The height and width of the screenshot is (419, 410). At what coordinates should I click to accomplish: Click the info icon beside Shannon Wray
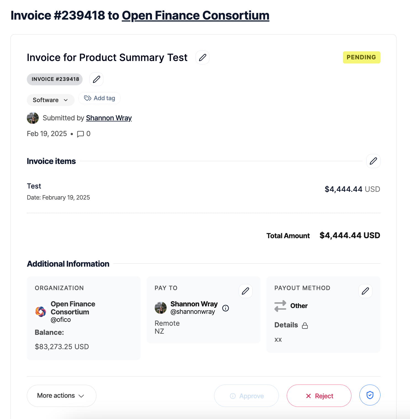click(x=225, y=308)
